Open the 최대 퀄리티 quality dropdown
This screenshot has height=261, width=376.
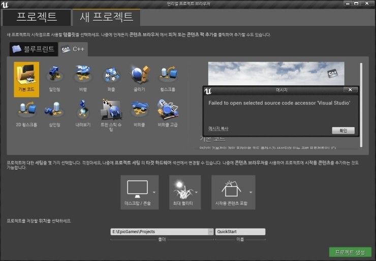click(x=185, y=192)
